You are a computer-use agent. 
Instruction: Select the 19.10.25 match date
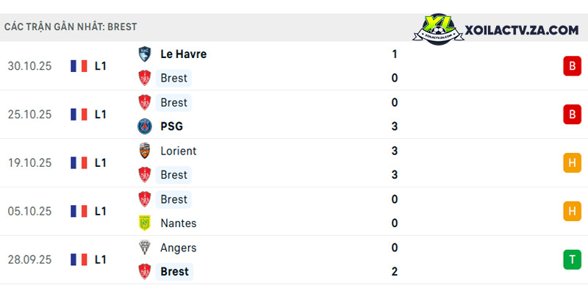pos(29,162)
